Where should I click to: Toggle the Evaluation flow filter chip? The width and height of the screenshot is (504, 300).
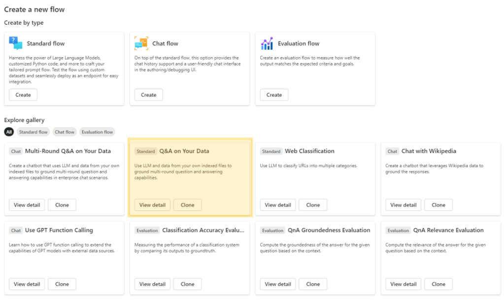coord(97,132)
